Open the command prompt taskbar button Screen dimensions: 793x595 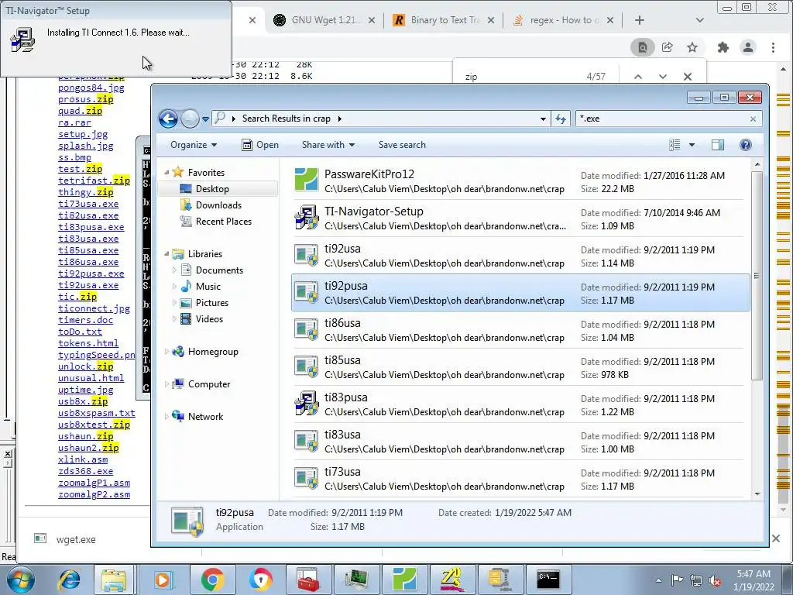pos(548,580)
